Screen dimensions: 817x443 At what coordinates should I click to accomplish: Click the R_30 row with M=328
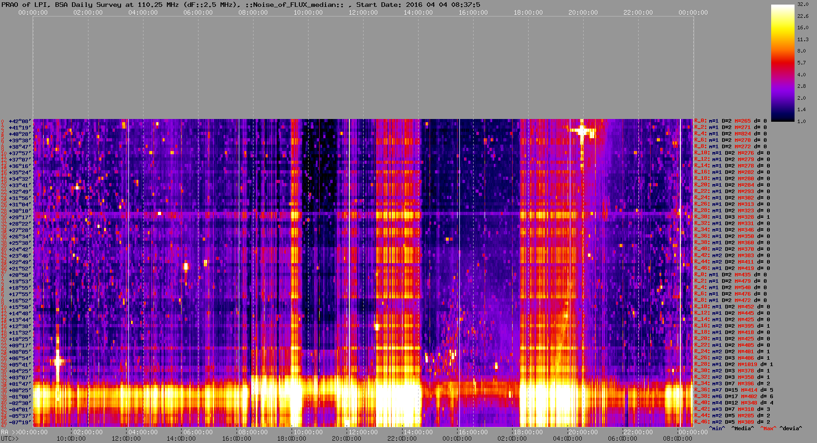coord(732,217)
